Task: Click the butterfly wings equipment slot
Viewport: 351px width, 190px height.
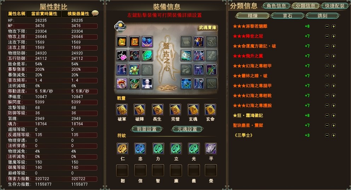Action: point(147,42)
